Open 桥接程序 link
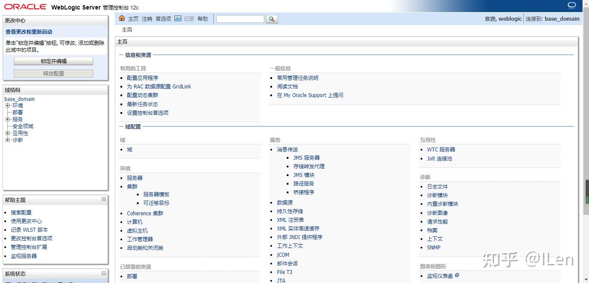Viewport: 589px width, 283px height. pos(304,192)
